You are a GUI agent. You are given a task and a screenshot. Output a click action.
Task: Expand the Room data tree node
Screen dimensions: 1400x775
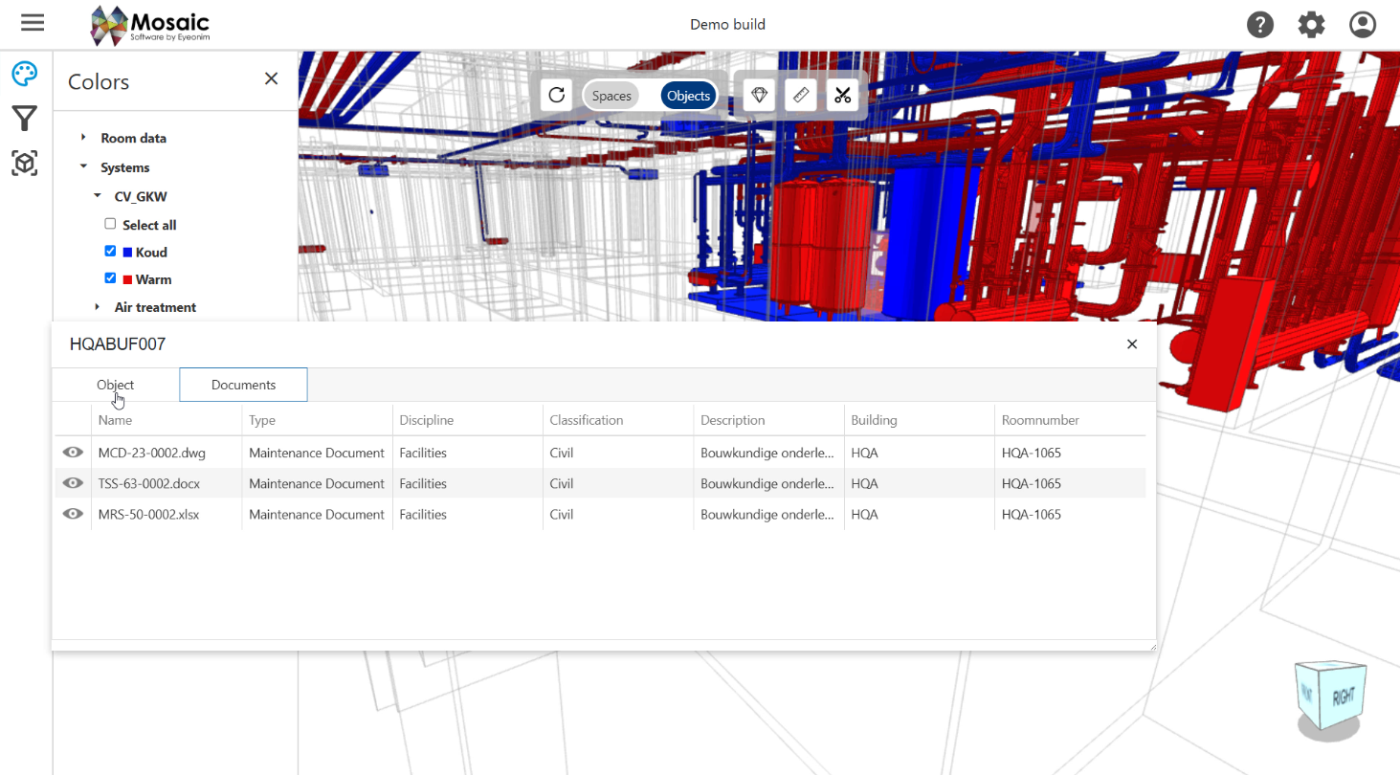pos(83,138)
